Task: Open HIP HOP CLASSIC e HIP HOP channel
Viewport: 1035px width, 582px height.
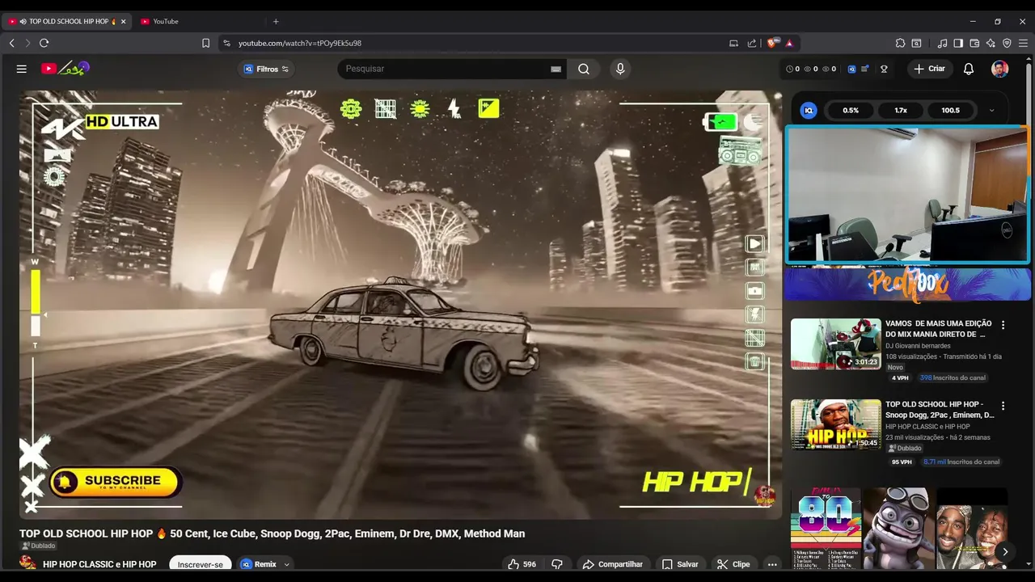Action: tap(99, 564)
